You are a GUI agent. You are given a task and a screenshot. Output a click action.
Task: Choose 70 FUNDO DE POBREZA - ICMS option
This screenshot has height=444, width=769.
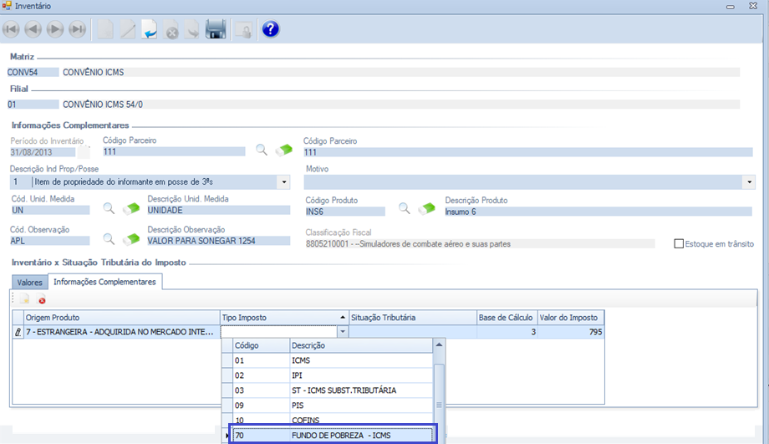click(334, 435)
